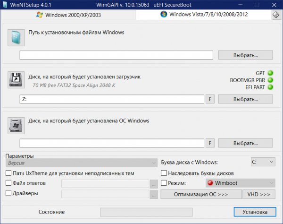Check the Драйверы checkbox
Viewport: 283px width, 224px height.
pyautogui.click(x=8, y=193)
